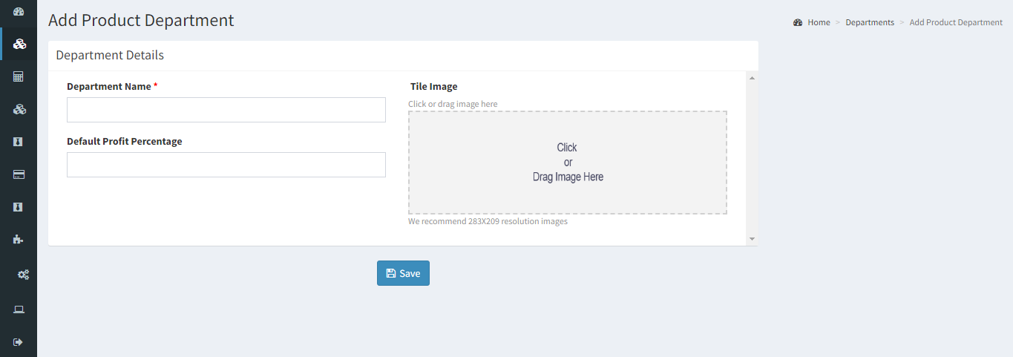Go to Home in the breadcrumb
1013x357 pixels.
[x=819, y=22]
